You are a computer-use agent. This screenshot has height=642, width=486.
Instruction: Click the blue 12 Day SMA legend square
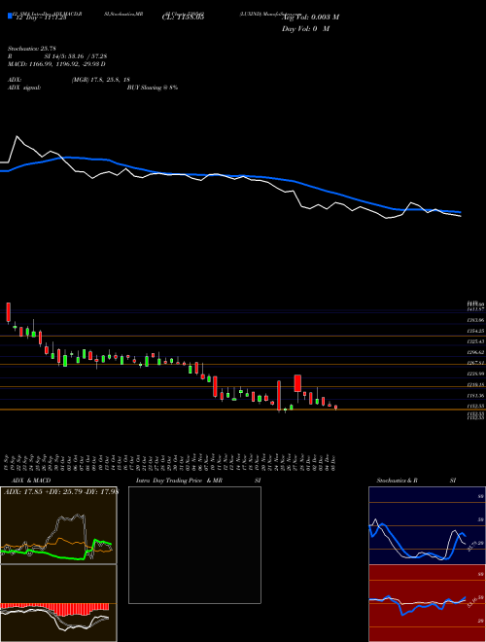10,16
